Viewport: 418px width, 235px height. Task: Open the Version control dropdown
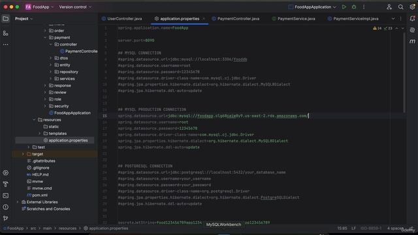click(x=75, y=7)
